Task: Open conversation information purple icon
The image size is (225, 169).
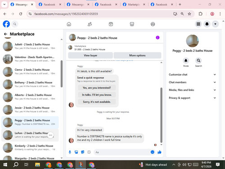Action: tap(157, 37)
